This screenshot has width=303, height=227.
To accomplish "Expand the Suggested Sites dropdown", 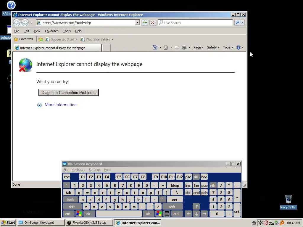I will [76, 39].
